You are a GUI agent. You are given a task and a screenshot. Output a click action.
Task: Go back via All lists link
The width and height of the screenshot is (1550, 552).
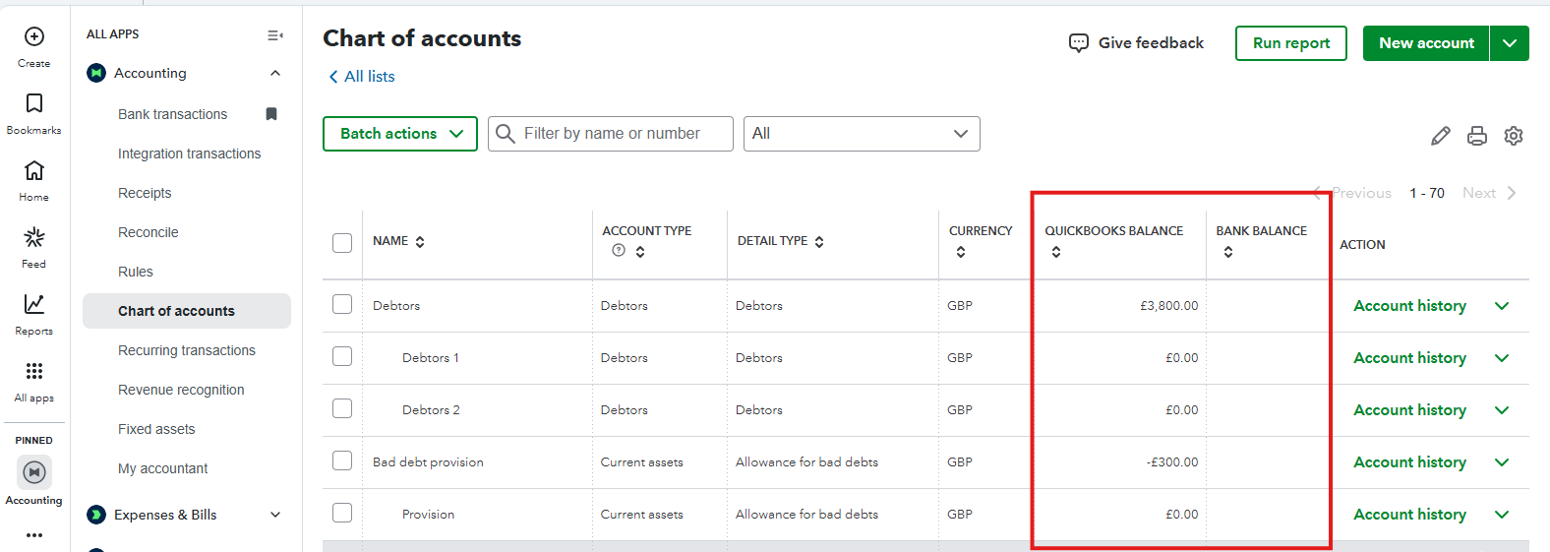tap(362, 77)
